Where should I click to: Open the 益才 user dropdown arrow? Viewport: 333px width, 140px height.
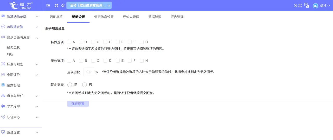coord(329,6)
